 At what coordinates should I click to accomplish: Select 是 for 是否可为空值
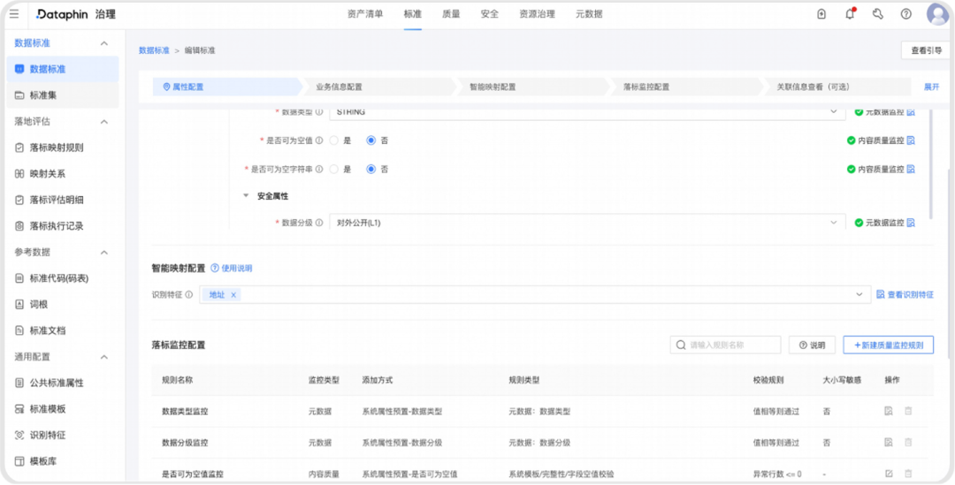333,140
